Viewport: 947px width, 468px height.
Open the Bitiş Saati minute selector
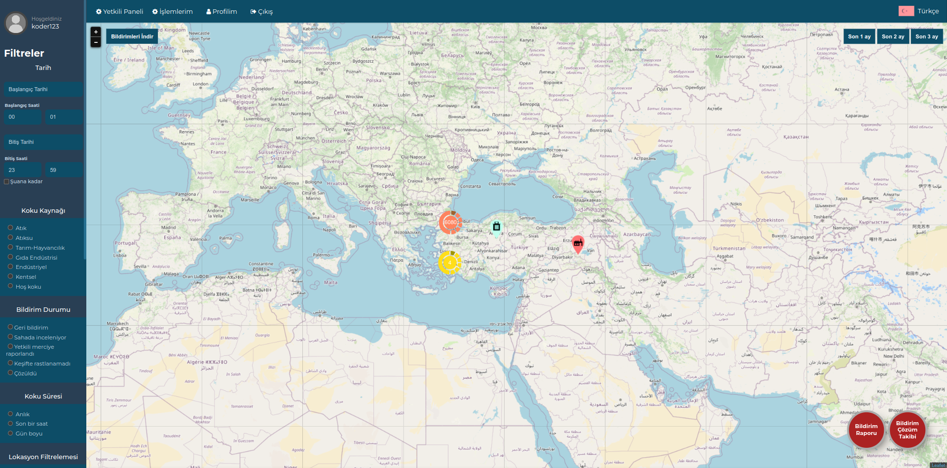(64, 170)
